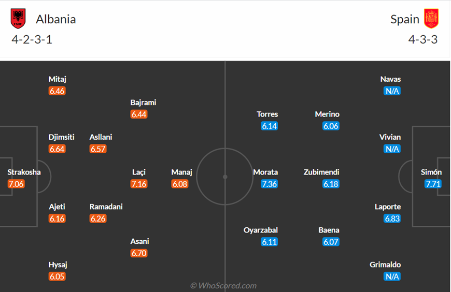Open the Spain team name link
The image size is (451, 292).
[405, 19]
